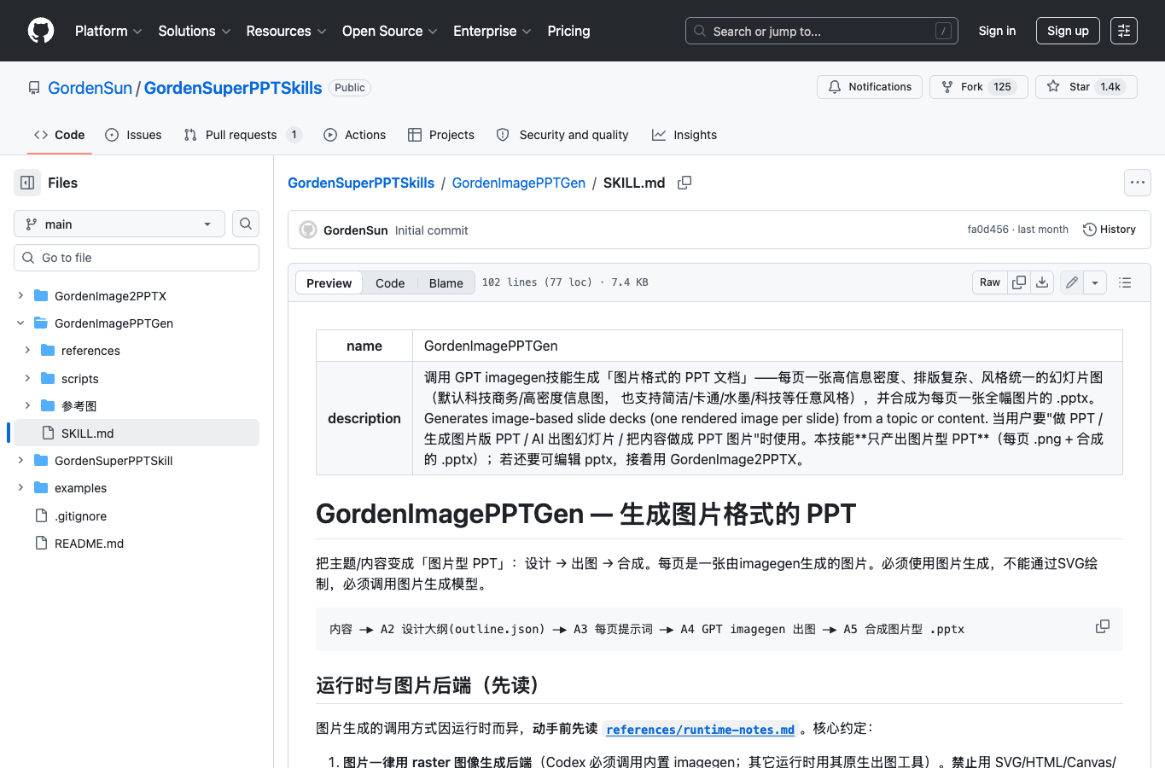Open .gitignore in the file tree
Screen dimensions: 1165x768
[137, 515]
